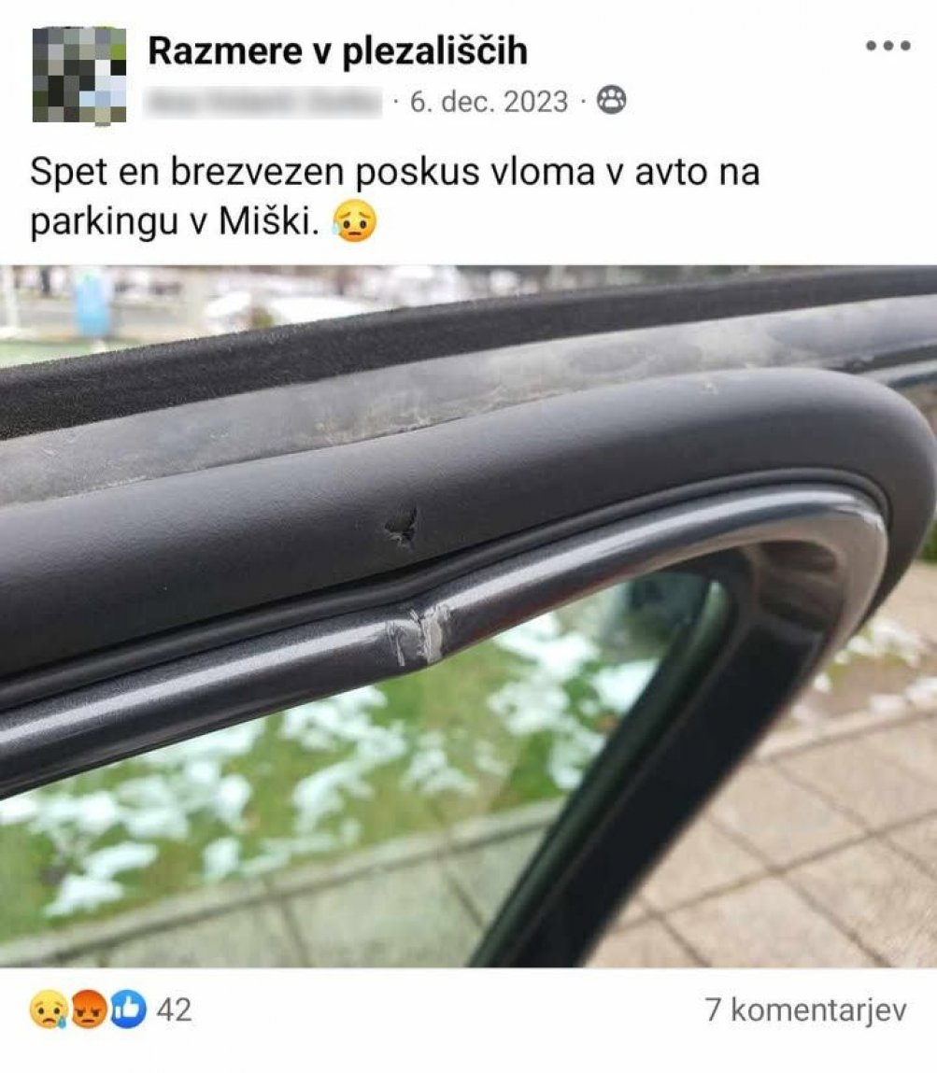937x1073 pixels.
Task: Click the sad emoji in the caption
Action: [x=354, y=221]
